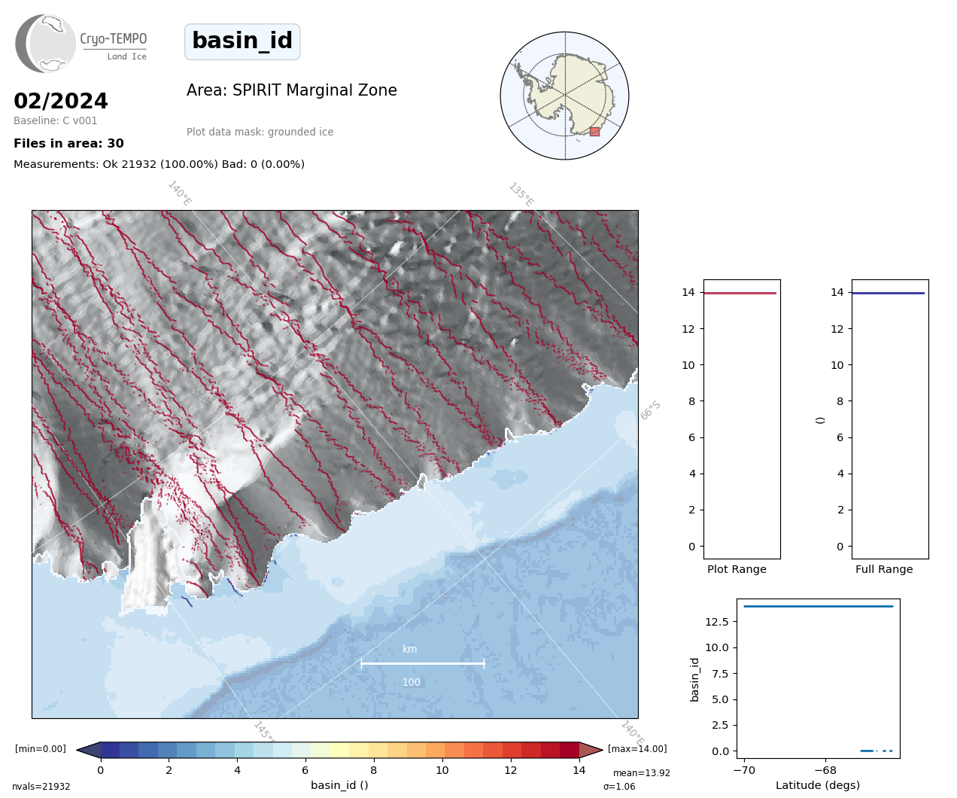
Task: Click the right colorbar overflow arrow
Action: [x=591, y=750]
